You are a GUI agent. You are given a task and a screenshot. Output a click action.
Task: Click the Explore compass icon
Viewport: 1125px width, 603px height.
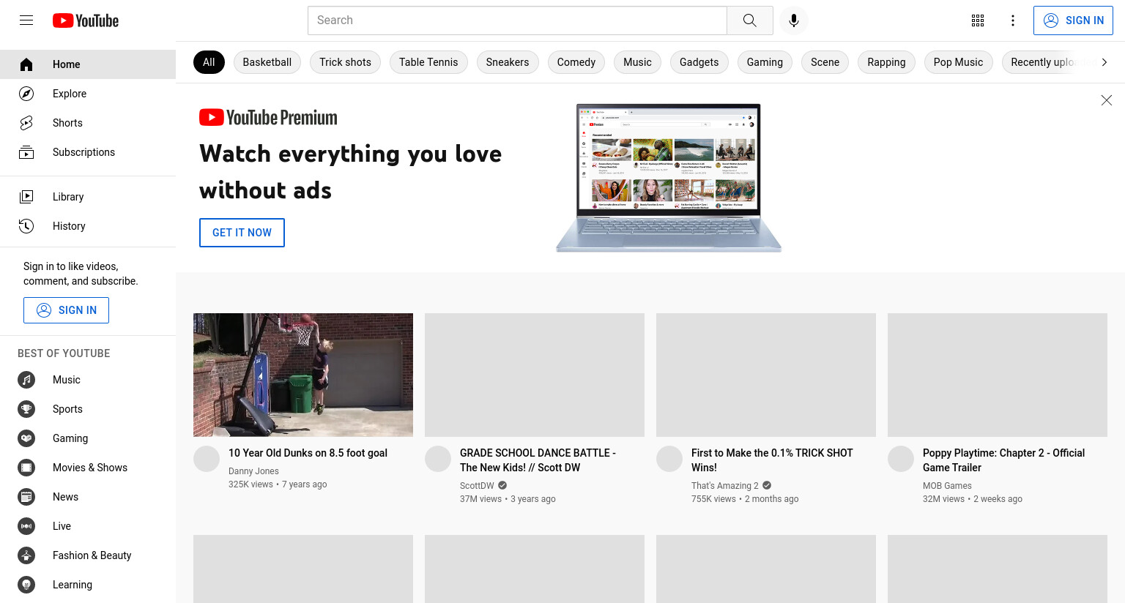(26, 94)
